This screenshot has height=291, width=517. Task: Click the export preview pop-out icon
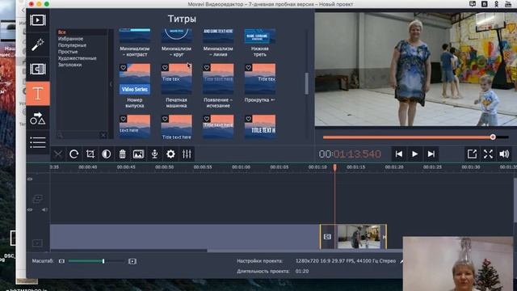pos(472,154)
